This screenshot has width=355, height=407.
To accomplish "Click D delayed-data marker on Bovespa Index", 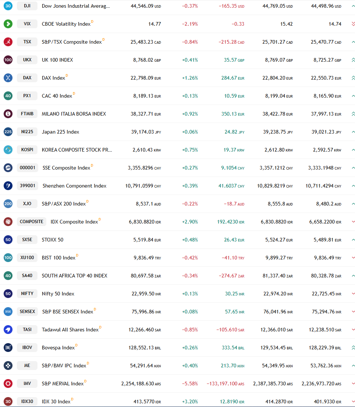I will 76,345.
